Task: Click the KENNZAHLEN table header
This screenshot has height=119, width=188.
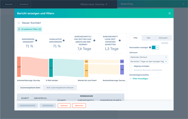Action: (87, 96)
